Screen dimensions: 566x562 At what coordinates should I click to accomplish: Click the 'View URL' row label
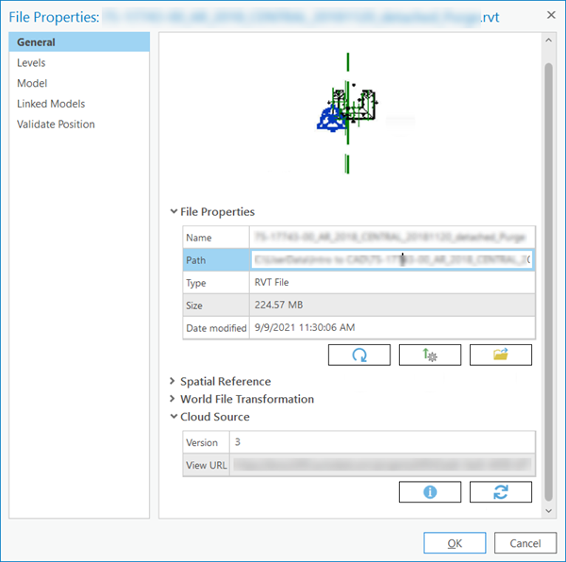[x=207, y=465]
